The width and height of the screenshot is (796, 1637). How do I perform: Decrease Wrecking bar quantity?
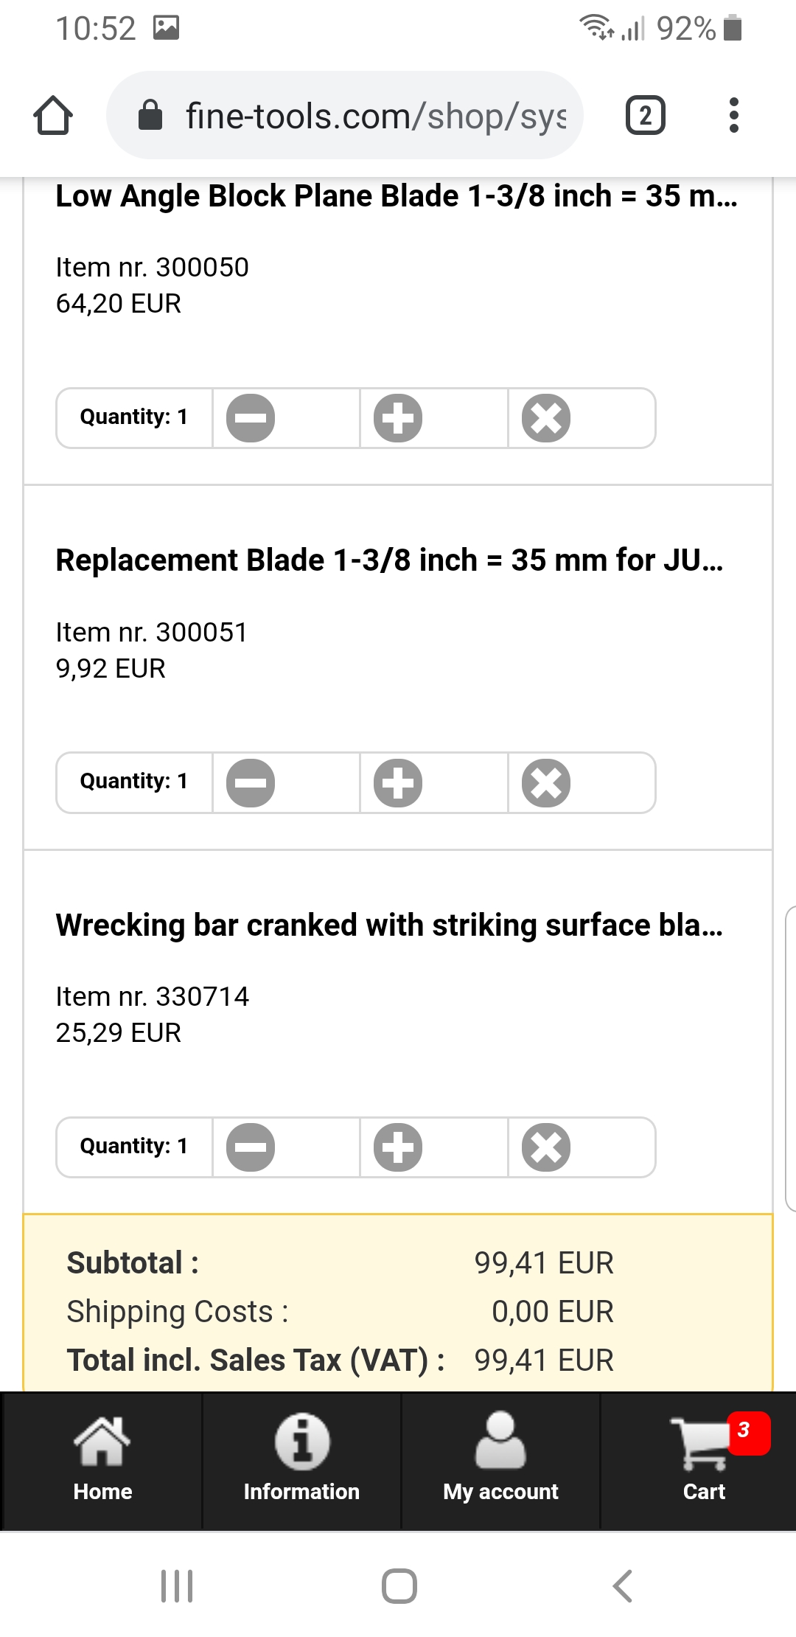(x=251, y=1147)
